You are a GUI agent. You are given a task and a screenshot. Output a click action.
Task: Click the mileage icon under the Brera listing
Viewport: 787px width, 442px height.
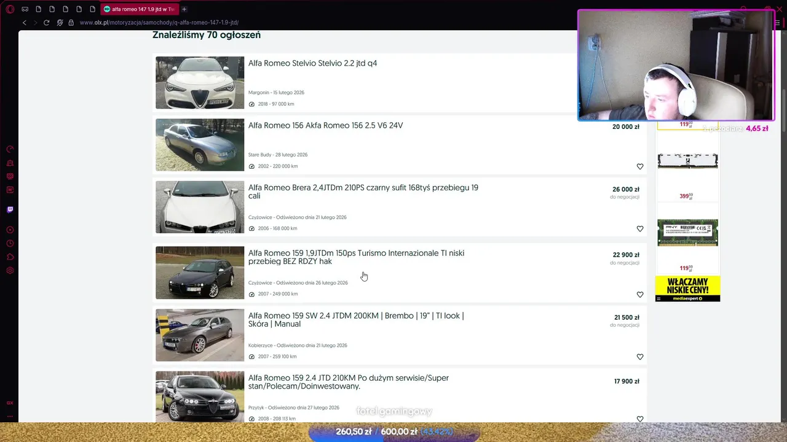coord(251,228)
